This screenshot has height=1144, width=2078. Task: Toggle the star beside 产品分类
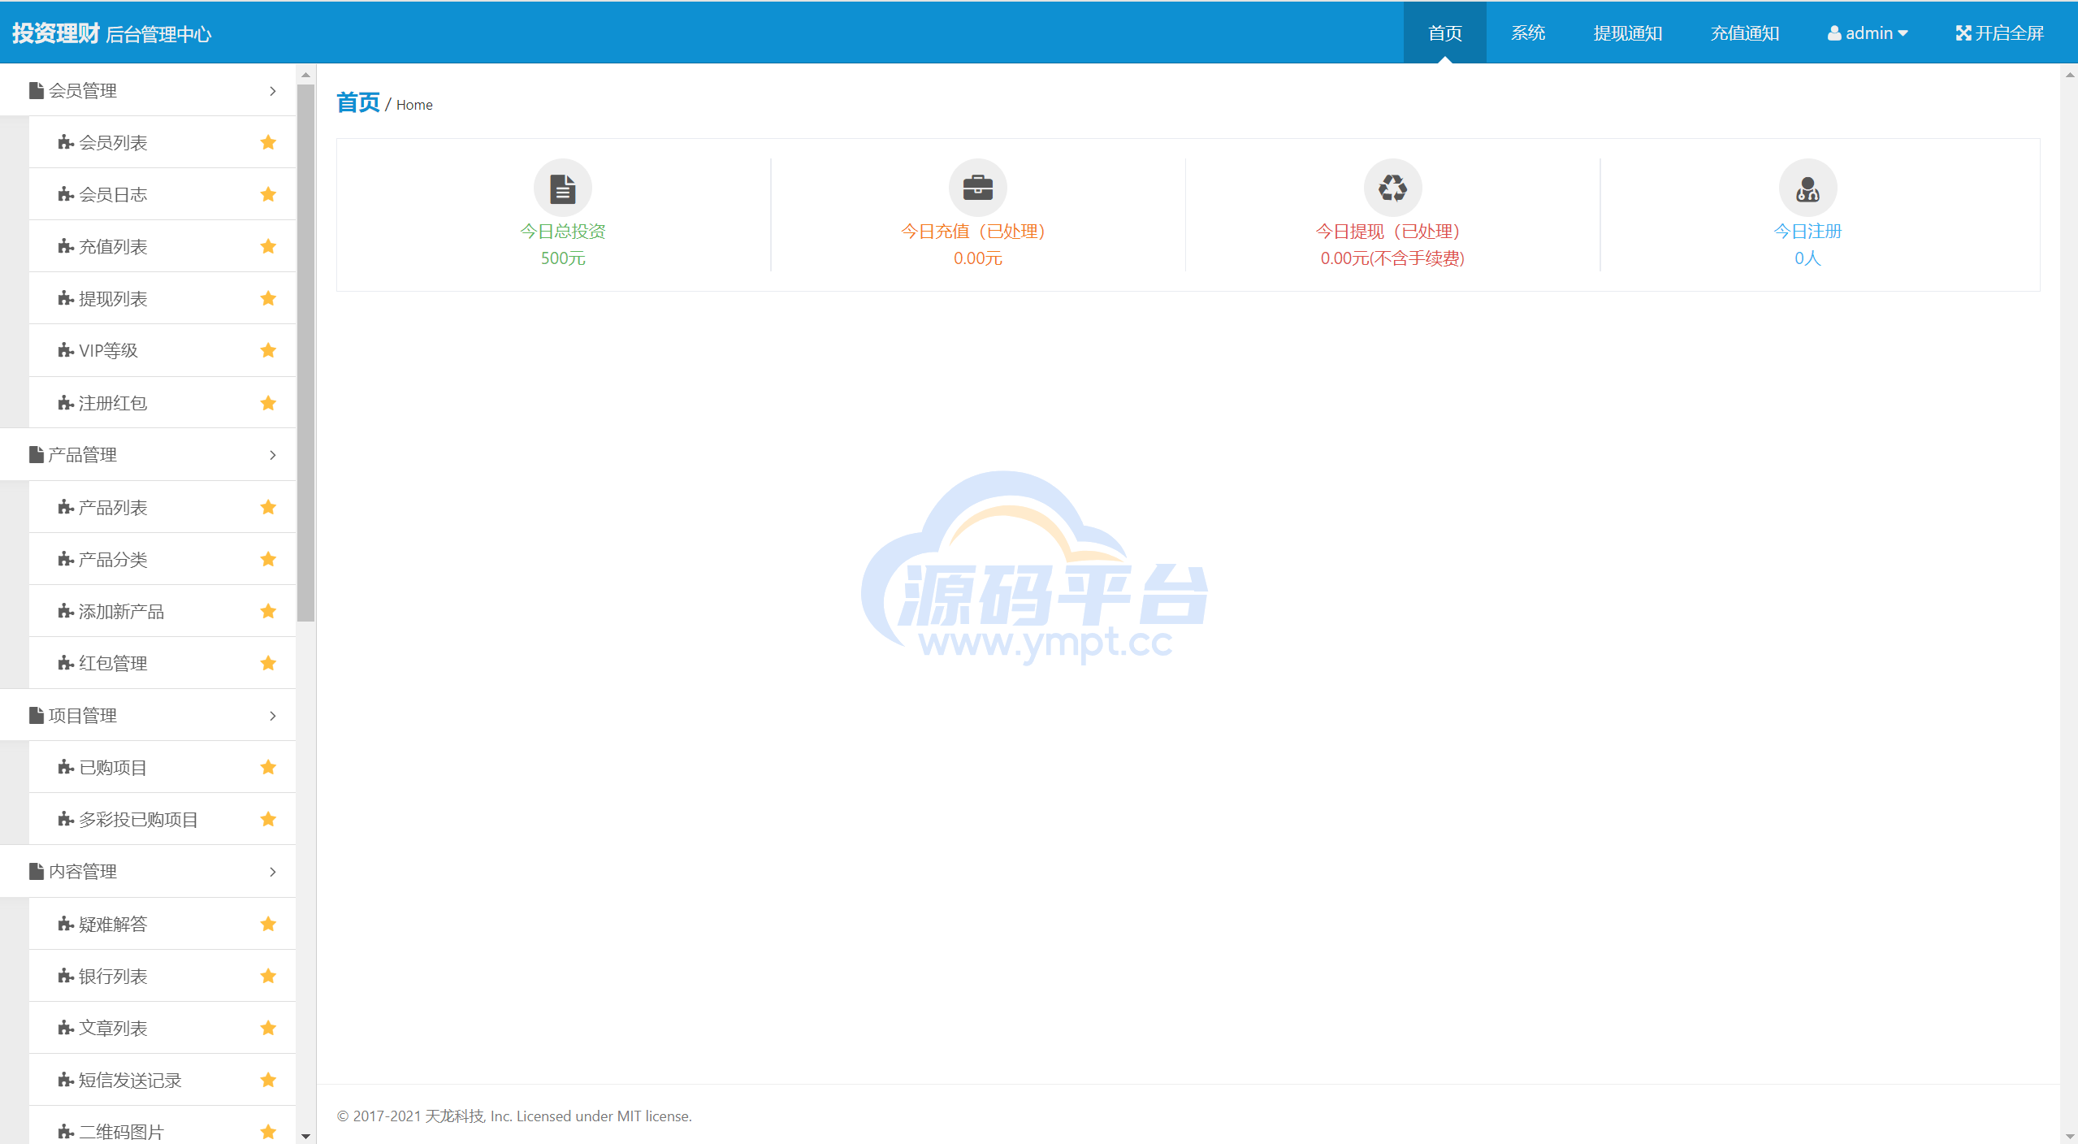pyautogui.click(x=268, y=559)
